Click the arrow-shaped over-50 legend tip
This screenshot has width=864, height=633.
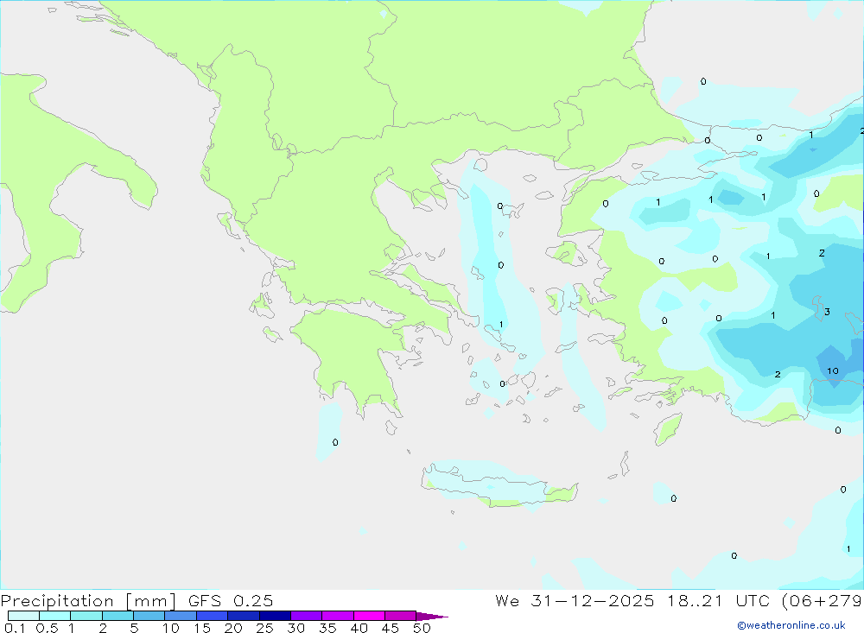[432, 616]
